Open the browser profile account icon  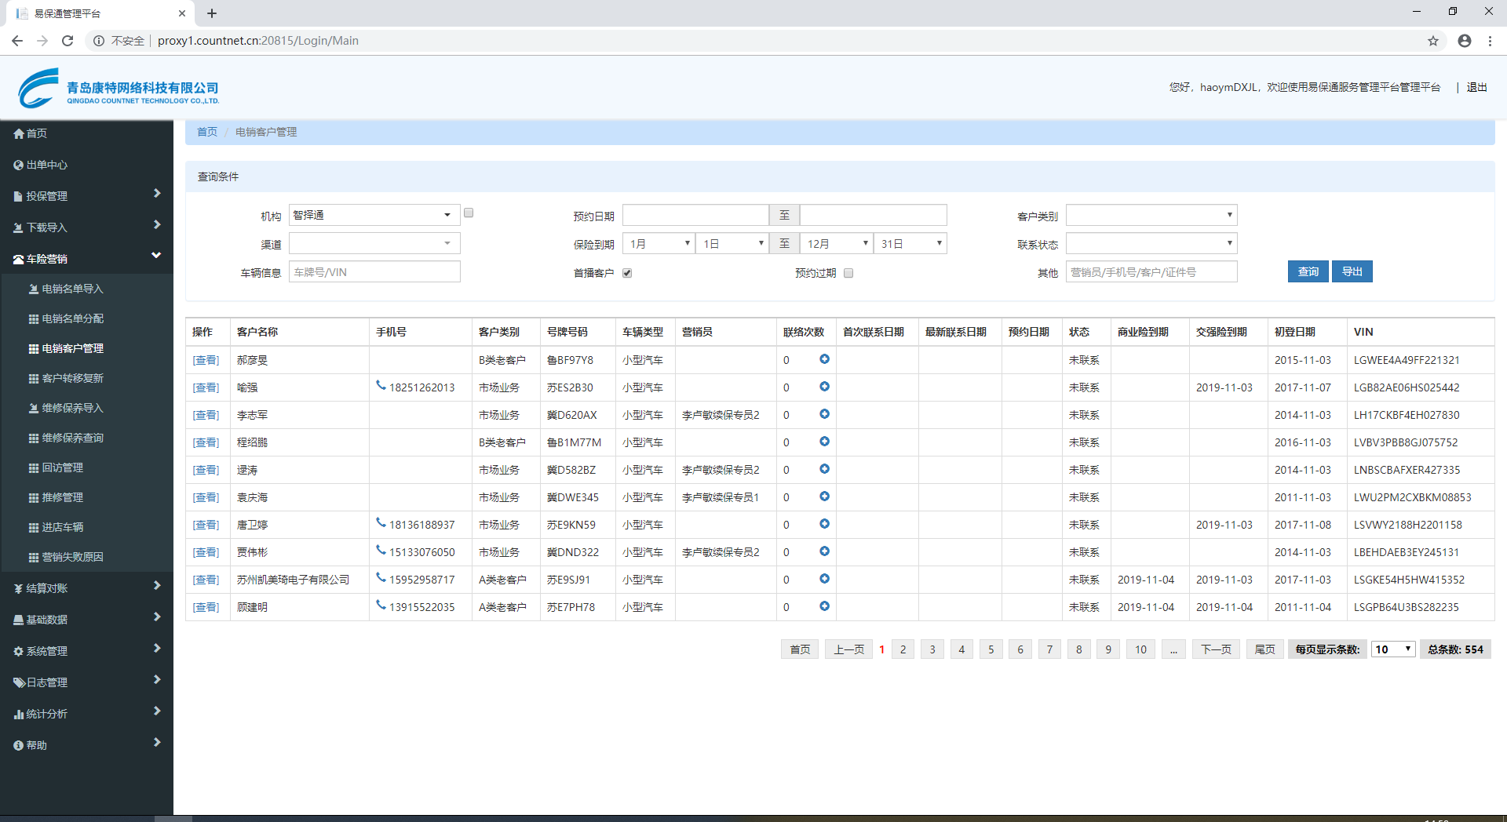(1464, 41)
